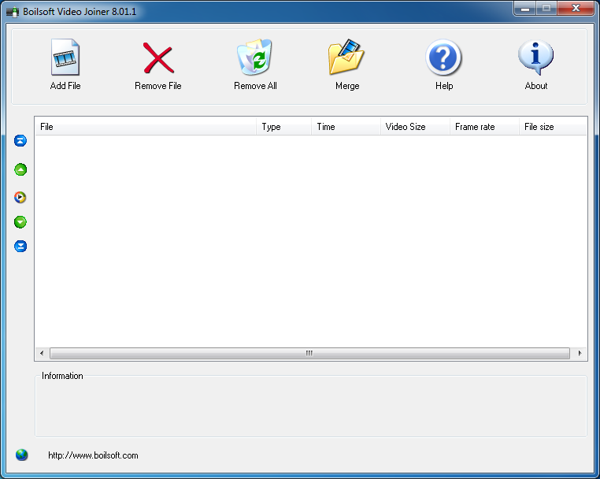The image size is (600, 479).
Task: Sort the list by the File size column
Action: (553, 127)
